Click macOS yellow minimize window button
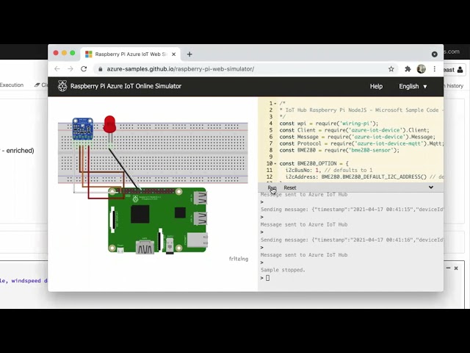Image resolution: width=470 pixels, height=353 pixels. tap(64, 53)
